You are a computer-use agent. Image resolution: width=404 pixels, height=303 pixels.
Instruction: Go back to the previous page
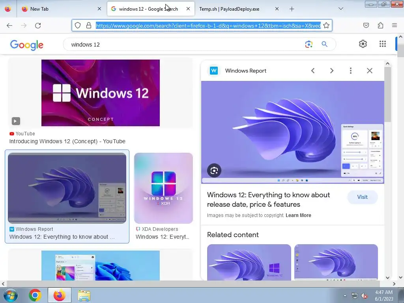click(x=9, y=26)
